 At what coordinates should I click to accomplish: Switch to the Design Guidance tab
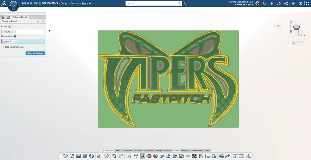[x=164, y=151]
